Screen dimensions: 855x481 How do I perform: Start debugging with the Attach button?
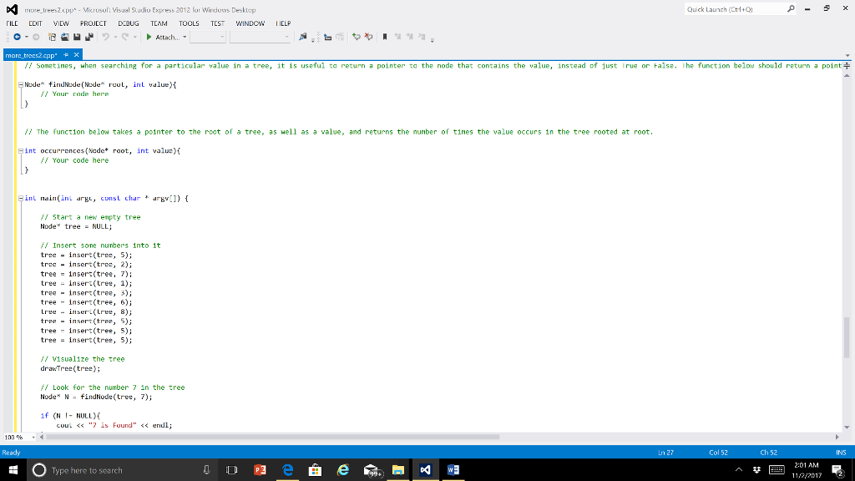click(x=167, y=37)
